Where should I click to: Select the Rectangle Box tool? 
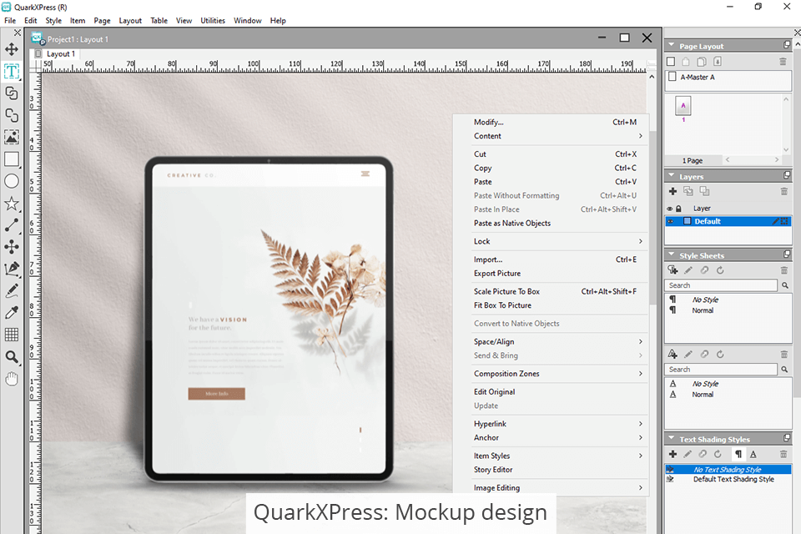click(x=11, y=159)
